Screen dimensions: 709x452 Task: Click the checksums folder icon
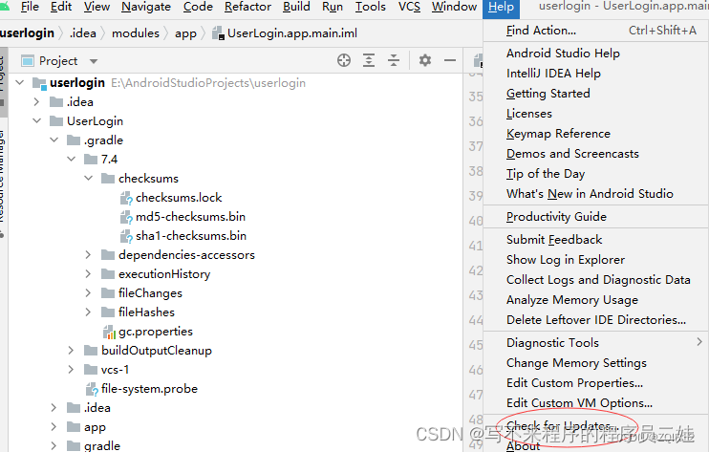coord(108,179)
